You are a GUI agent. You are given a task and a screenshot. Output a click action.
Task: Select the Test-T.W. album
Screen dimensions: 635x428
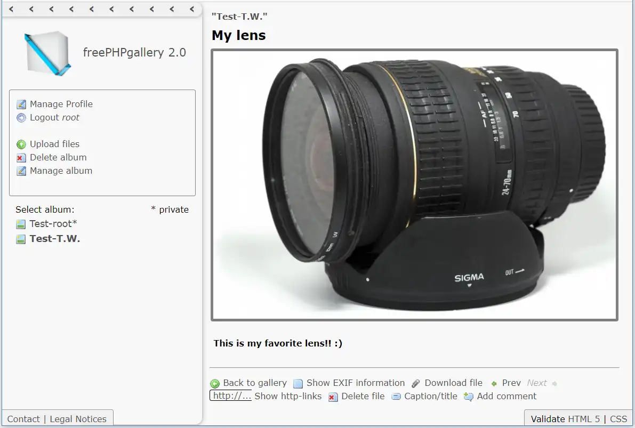click(55, 238)
